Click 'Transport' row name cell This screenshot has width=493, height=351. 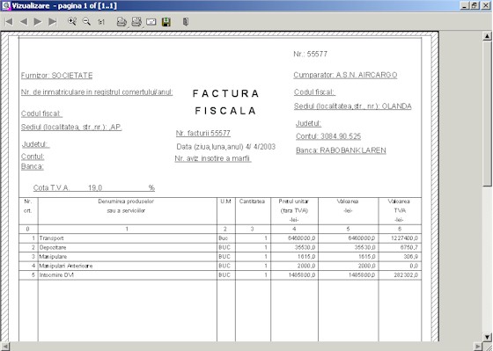pyautogui.click(x=127, y=238)
